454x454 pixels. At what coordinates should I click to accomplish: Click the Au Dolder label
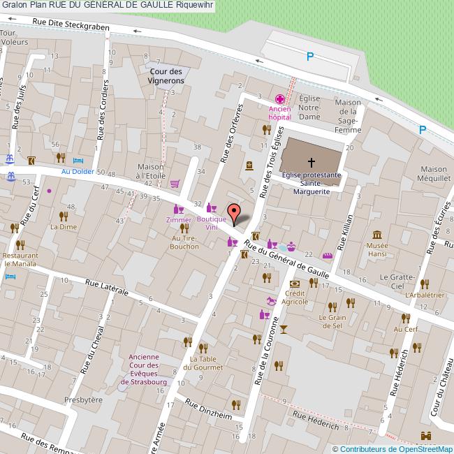(75, 172)
